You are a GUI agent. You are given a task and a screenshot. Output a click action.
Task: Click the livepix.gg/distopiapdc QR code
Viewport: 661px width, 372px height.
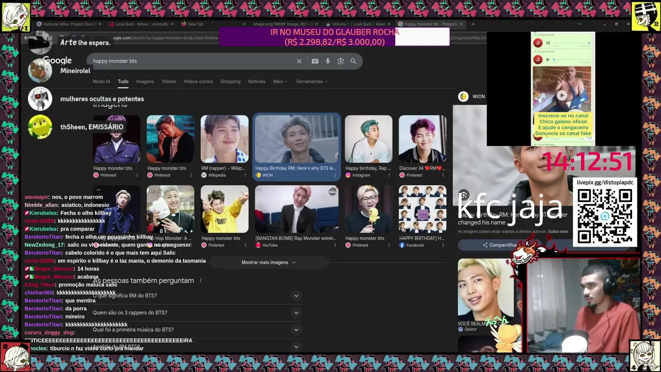pos(605,216)
